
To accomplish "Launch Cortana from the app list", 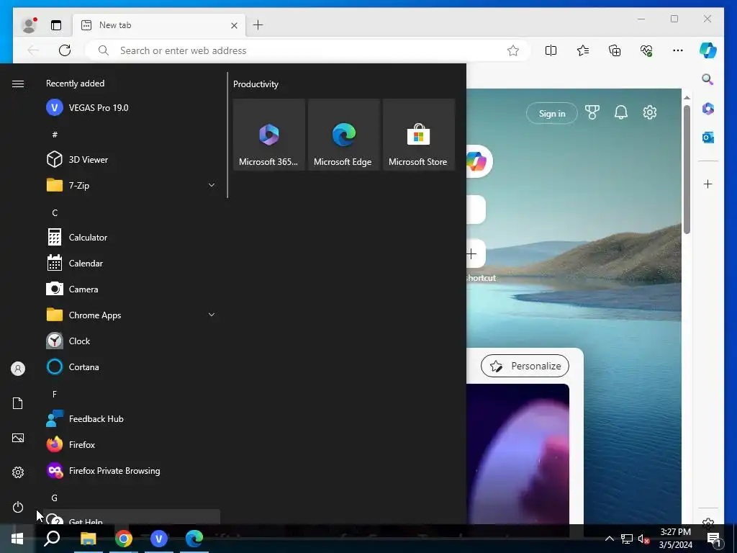I will (132, 367).
